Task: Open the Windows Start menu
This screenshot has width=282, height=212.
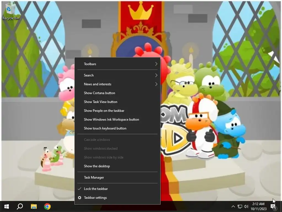Action: 7,206
